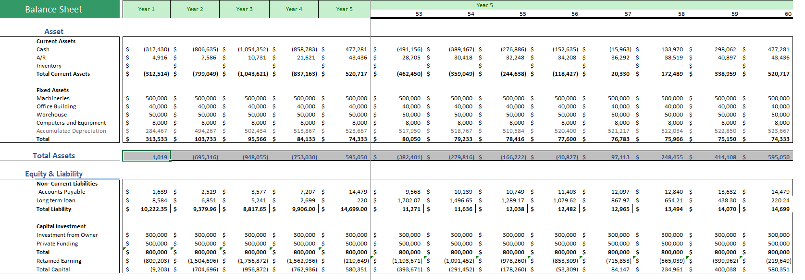
Task: Click the Total Liability label
Action: point(54,209)
